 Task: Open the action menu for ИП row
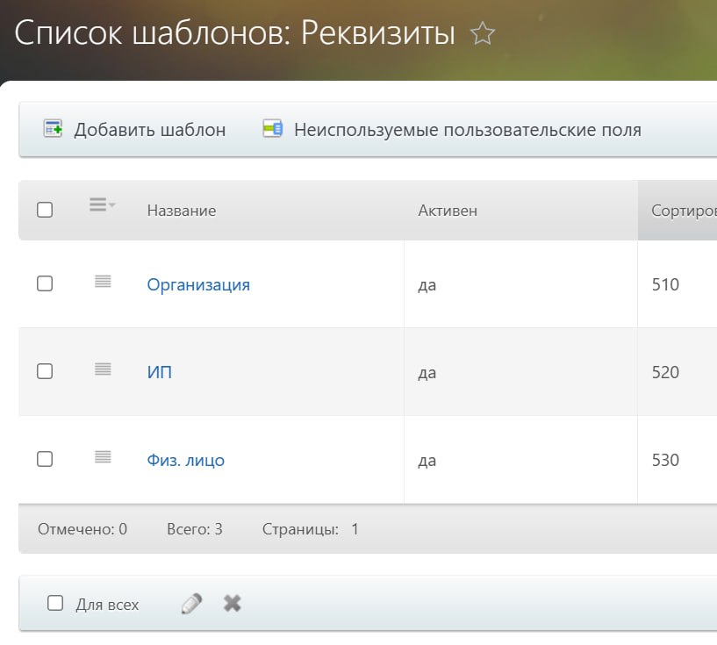[103, 369]
